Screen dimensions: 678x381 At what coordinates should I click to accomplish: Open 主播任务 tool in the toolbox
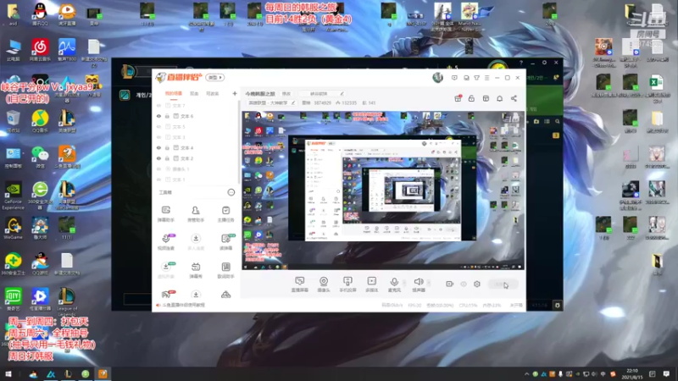tap(225, 214)
